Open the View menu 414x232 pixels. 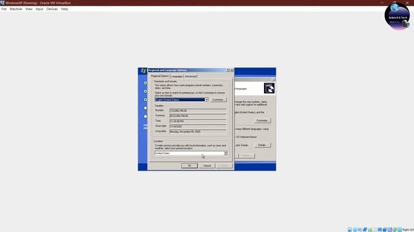point(28,9)
